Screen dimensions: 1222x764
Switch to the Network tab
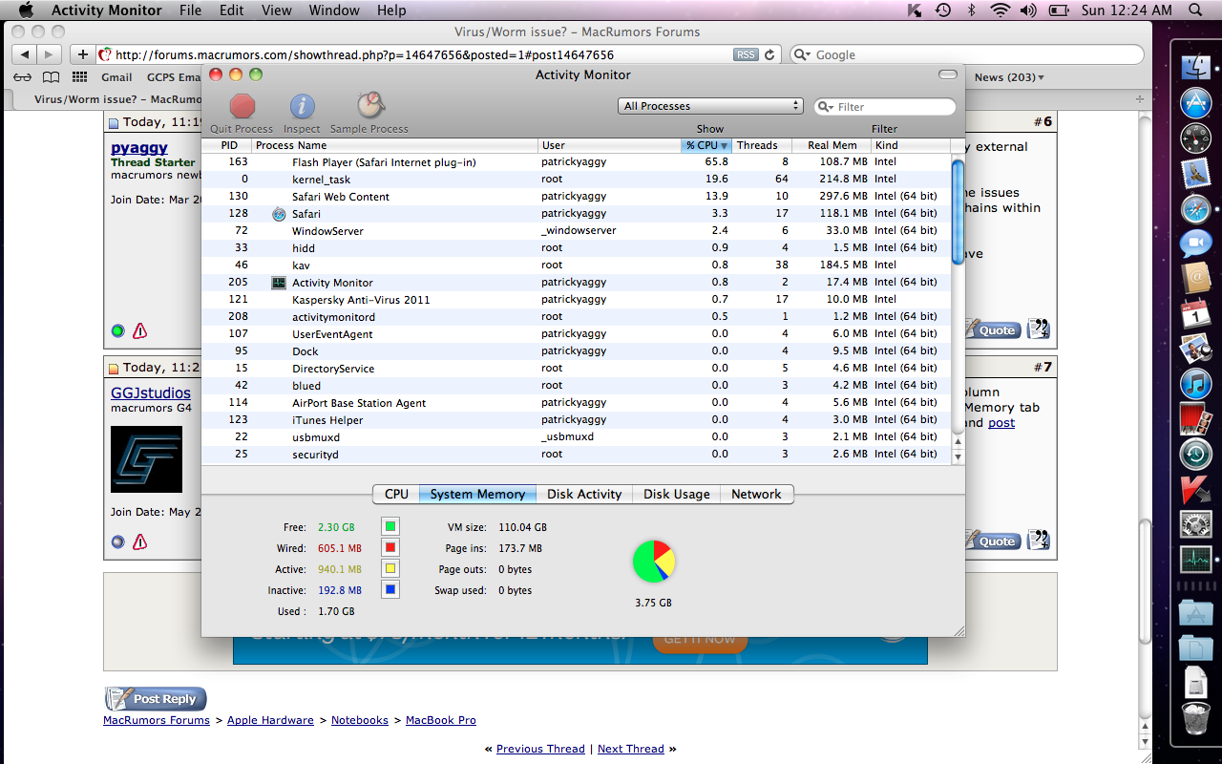coord(756,494)
